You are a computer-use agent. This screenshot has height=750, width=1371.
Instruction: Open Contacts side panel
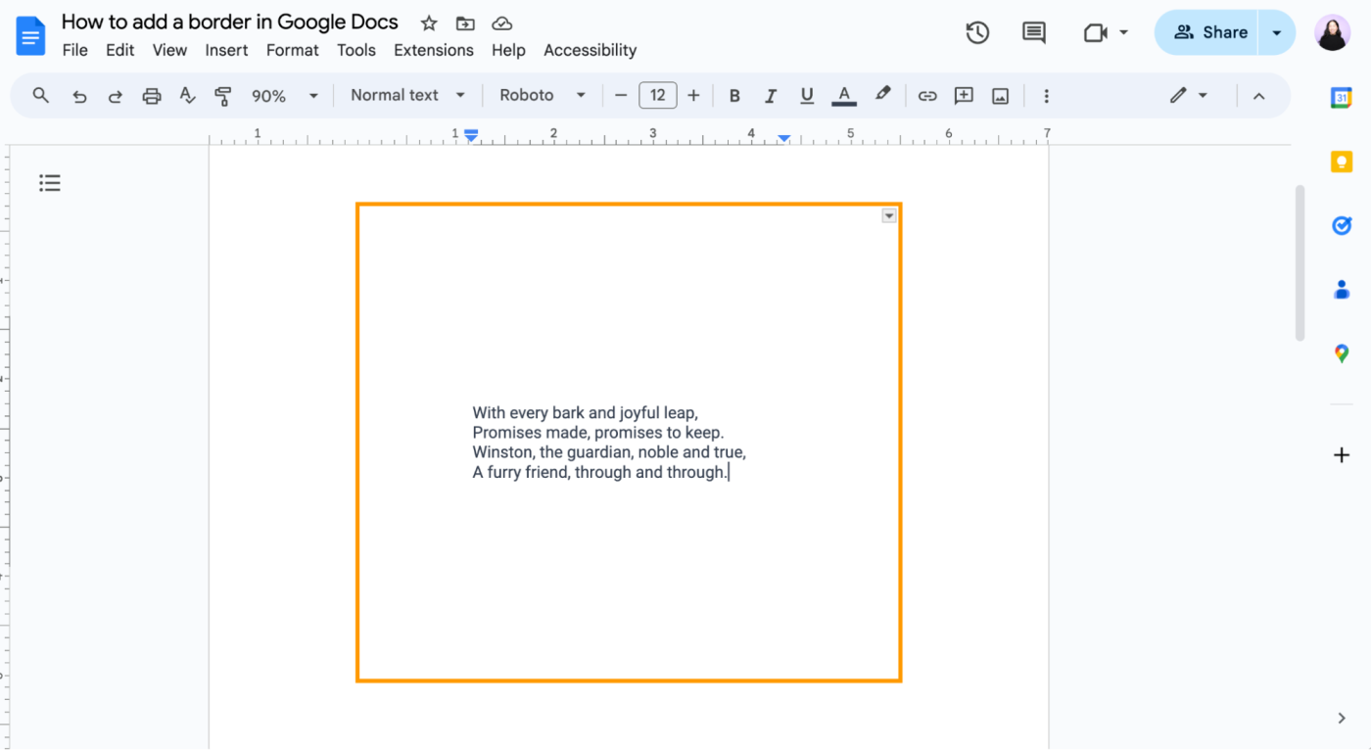pyautogui.click(x=1342, y=290)
